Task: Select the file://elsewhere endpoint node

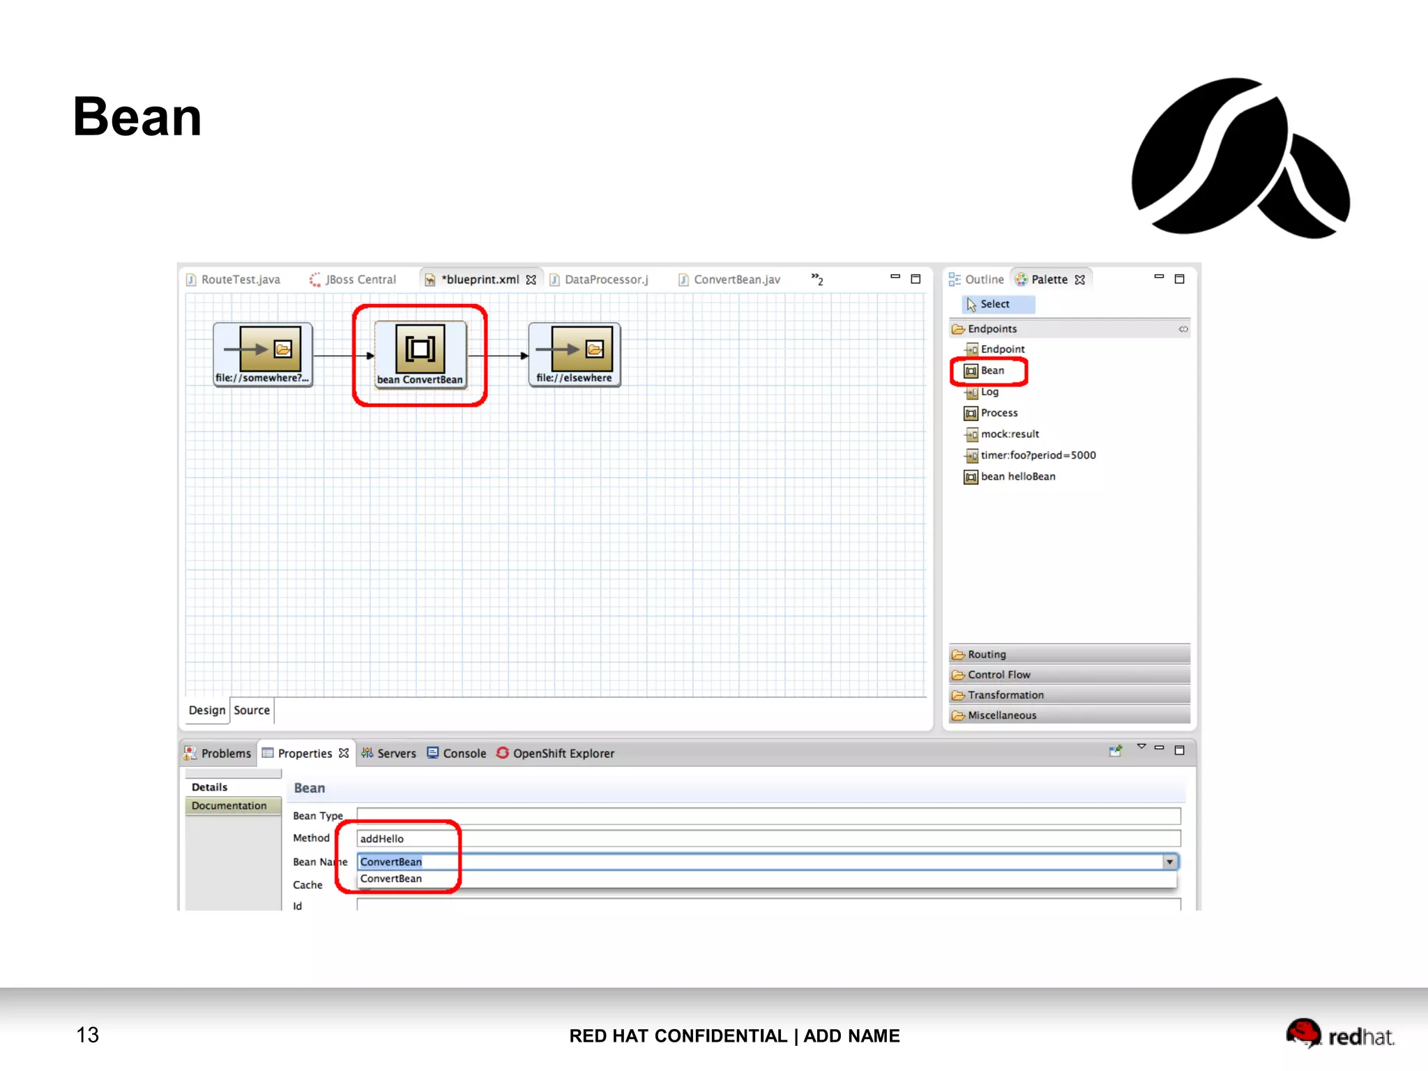Action: [575, 354]
